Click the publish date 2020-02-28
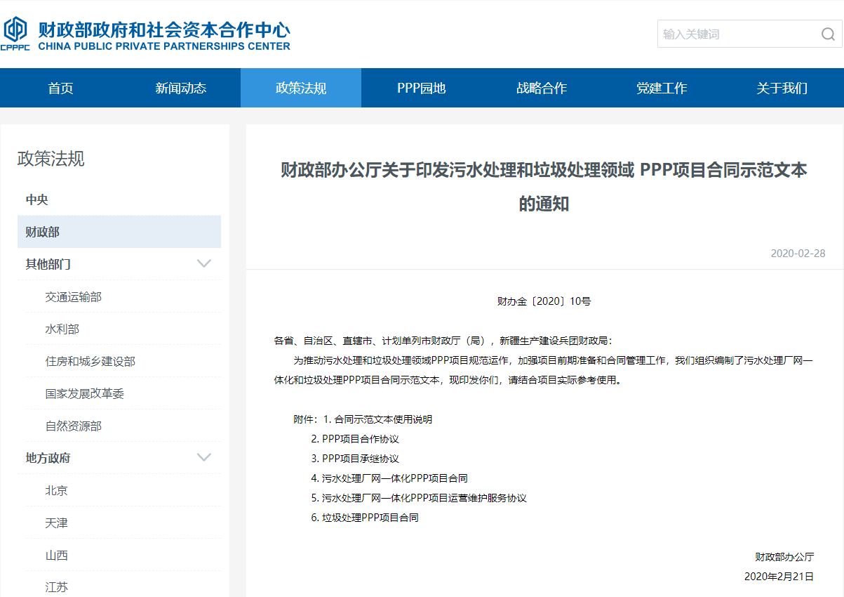The height and width of the screenshot is (597, 844). (x=798, y=254)
